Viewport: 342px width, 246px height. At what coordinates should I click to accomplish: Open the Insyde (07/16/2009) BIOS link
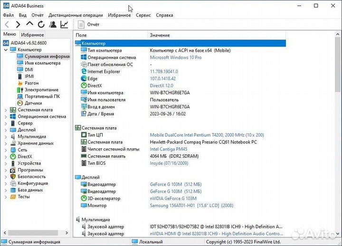(x=169, y=163)
